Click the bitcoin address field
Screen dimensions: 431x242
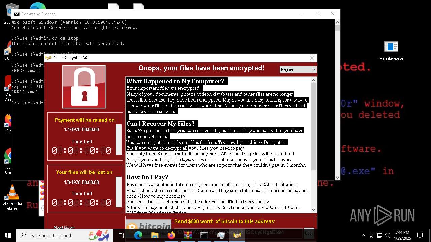click(238, 233)
